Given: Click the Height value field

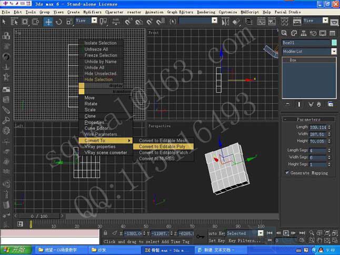Looking at the screenshot, I should (318, 141).
